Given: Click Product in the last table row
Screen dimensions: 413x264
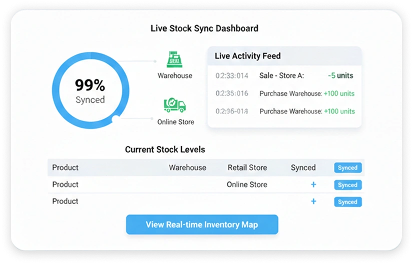Looking at the screenshot, I should [x=65, y=201].
